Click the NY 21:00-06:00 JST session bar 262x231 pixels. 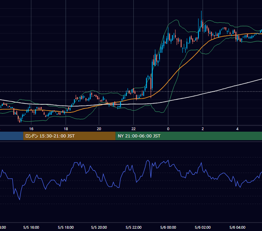pyautogui.click(x=189, y=136)
